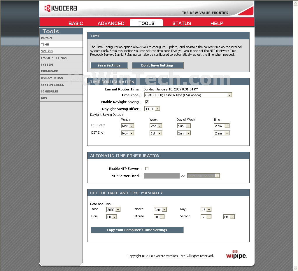The image size is (298, 271).
Task: Open DST Start Time dropdown
Action: coord(222,126)
